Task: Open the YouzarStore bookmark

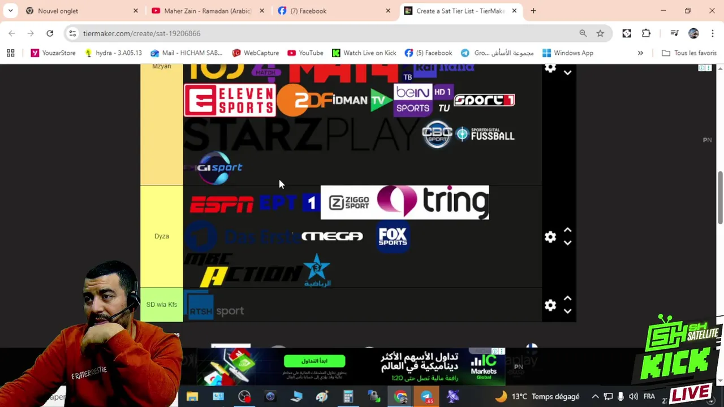Action: [53, 53]
